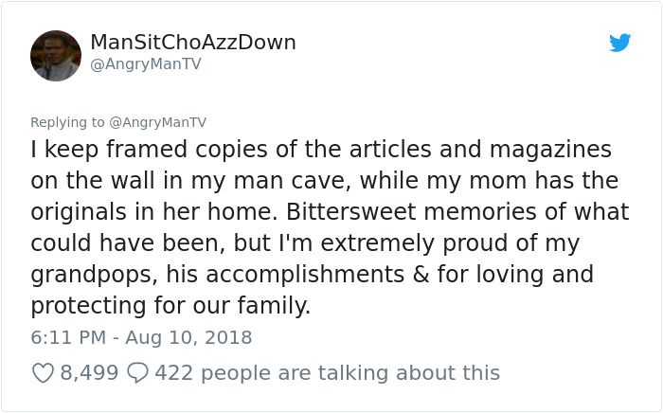Open the ManSitChoAzzDown profile picture
The image size is (663, 413).
click(56, 56)
